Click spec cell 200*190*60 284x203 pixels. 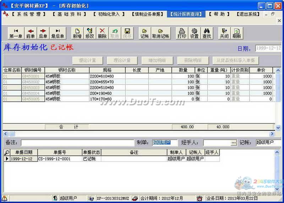107,94
